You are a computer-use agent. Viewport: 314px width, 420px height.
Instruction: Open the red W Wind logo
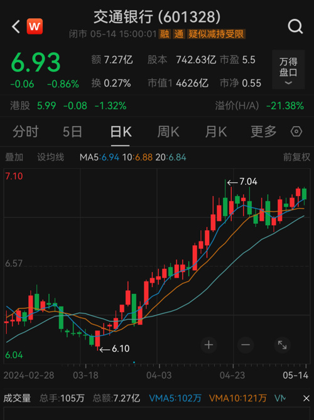35,26
